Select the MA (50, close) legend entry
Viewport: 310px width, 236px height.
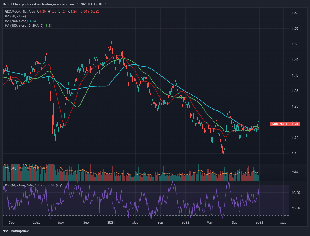[15, 16]
